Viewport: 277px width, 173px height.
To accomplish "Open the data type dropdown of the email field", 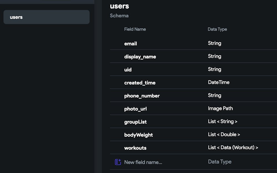I will click(215, 43).
